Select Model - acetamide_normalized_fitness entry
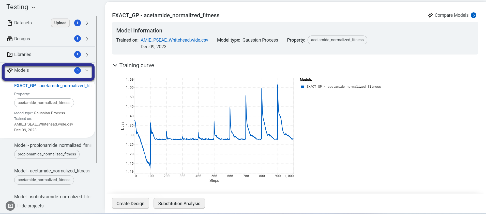Viewport: 486px width, 214px height. 52,171
